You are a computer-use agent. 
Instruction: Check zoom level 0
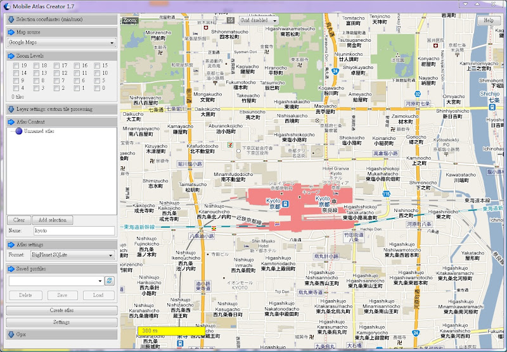click(97, 88)
